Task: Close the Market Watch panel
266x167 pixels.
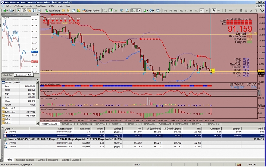Action: tap(37, 14)
